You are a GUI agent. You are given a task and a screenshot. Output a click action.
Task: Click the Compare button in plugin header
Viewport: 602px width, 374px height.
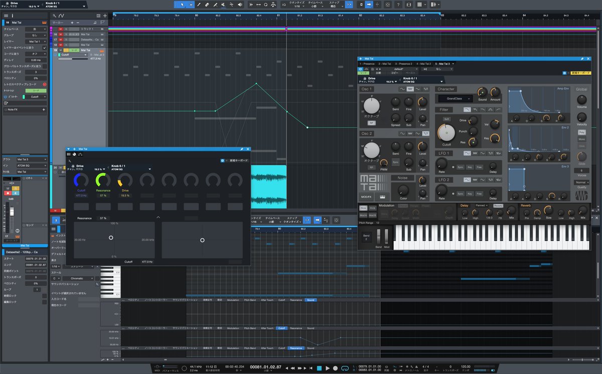(378, 73)
